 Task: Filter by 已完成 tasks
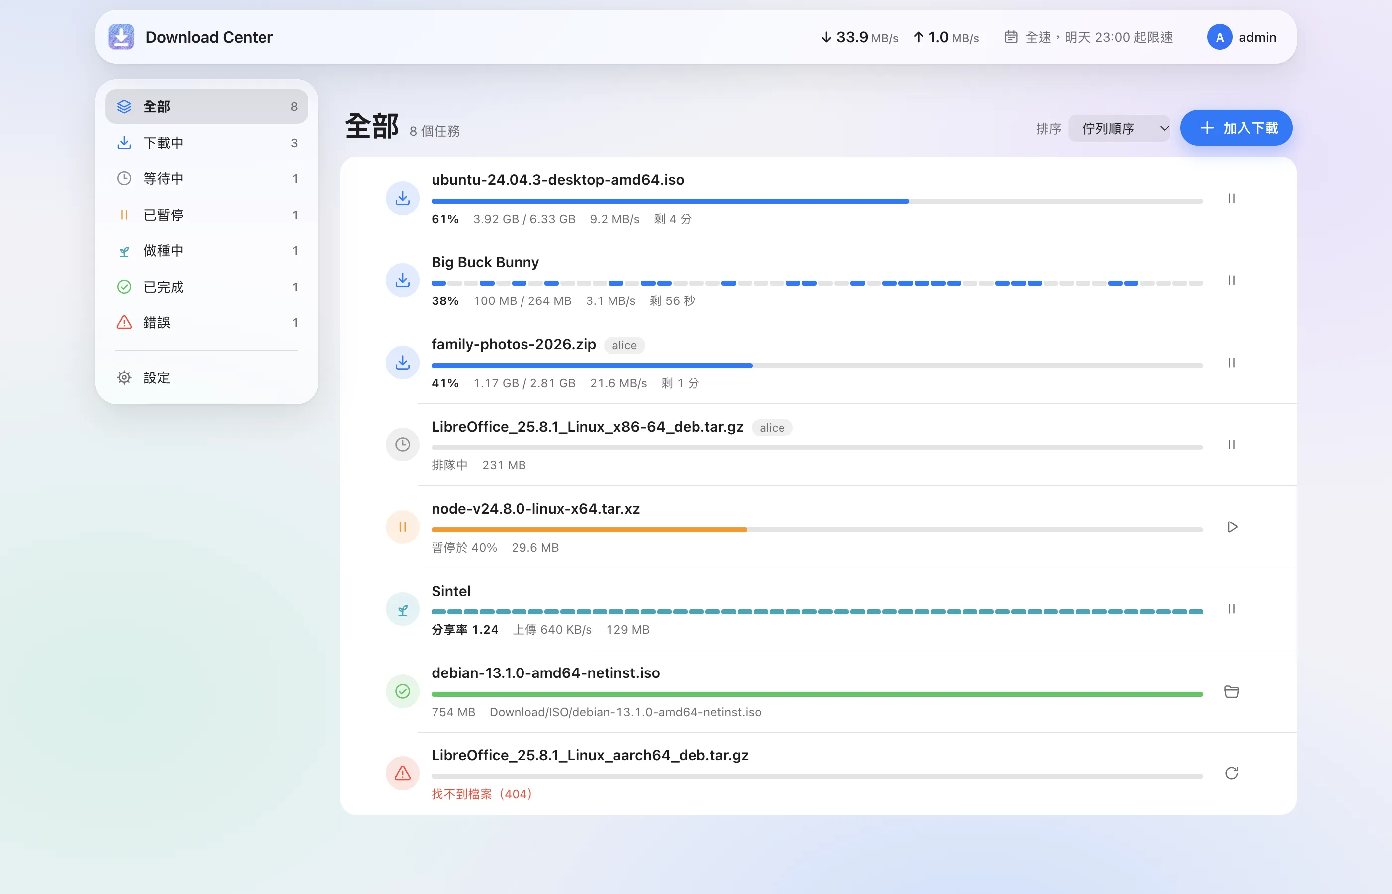[x=207, y=287]
